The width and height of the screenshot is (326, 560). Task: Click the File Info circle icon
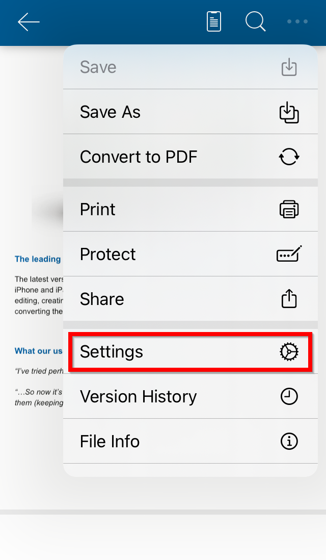289,441
